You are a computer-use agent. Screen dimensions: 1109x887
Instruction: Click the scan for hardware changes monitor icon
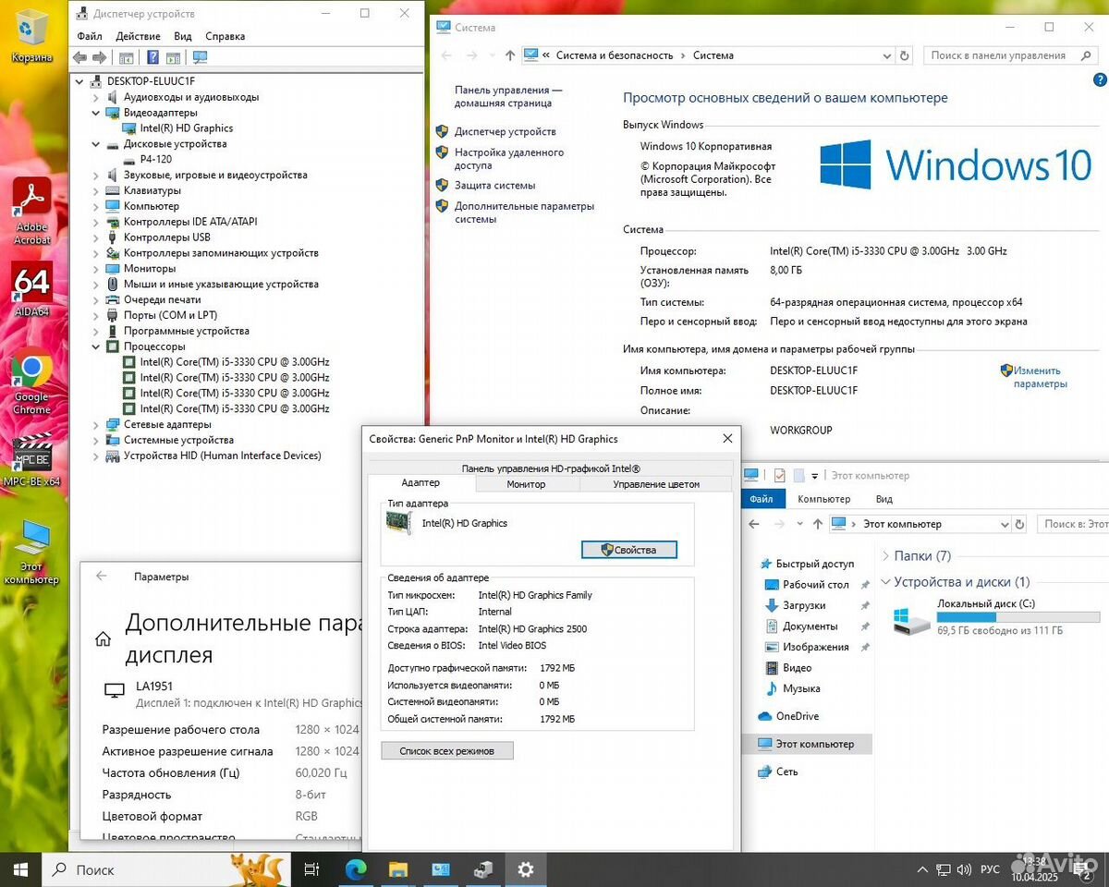(x=200, y=57)
